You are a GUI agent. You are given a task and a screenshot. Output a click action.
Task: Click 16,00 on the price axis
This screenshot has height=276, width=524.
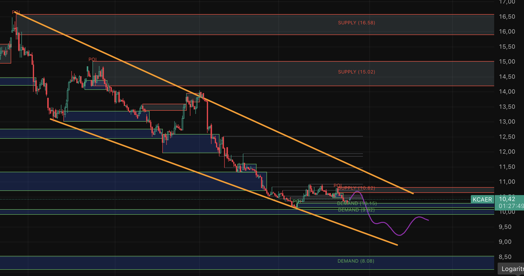pyautogui.click(x=507, y=31)
